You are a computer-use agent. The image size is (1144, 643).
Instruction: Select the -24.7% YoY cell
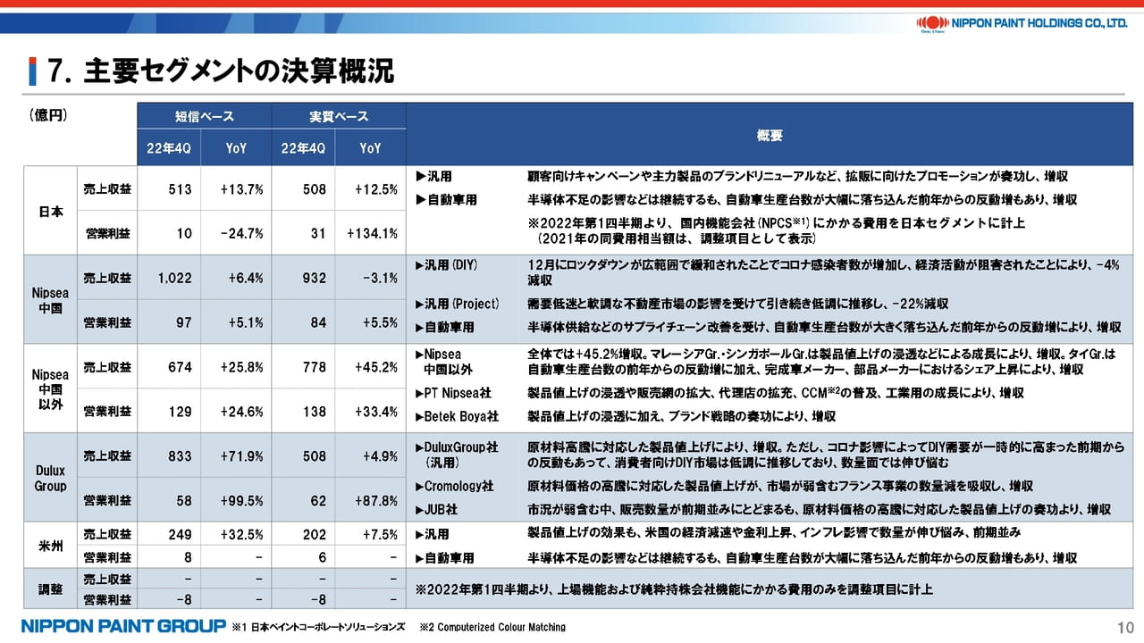(x=236, y=233)
